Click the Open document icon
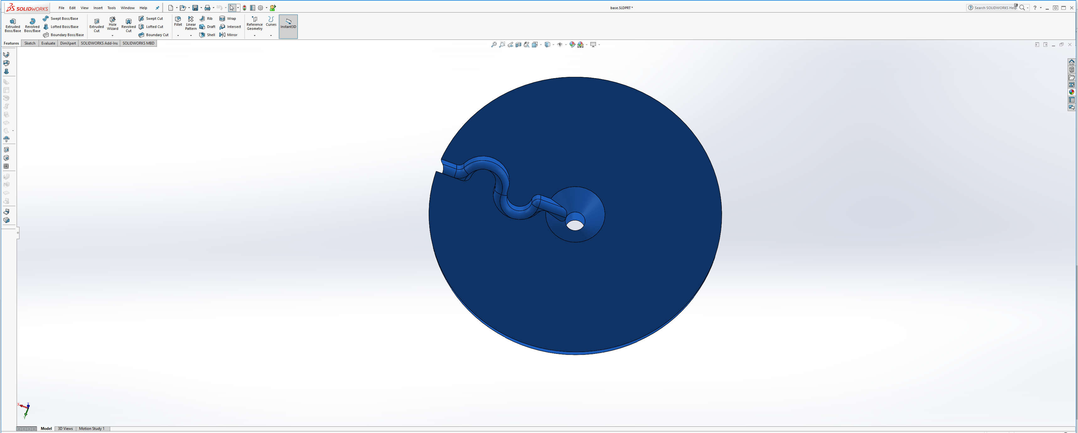The image size is (1078, 433). [182, 8]
